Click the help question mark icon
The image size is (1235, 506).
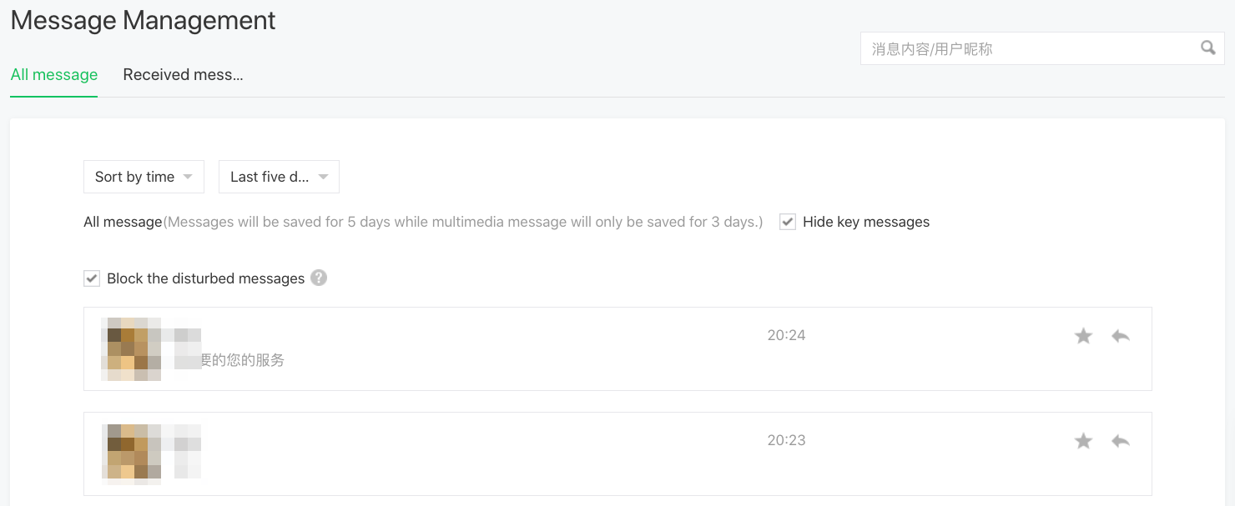[319, 278]
